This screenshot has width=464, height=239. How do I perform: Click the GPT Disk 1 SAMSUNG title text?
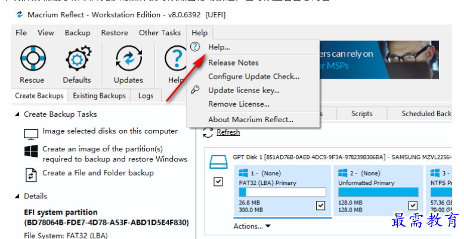[x=342, y=157]
